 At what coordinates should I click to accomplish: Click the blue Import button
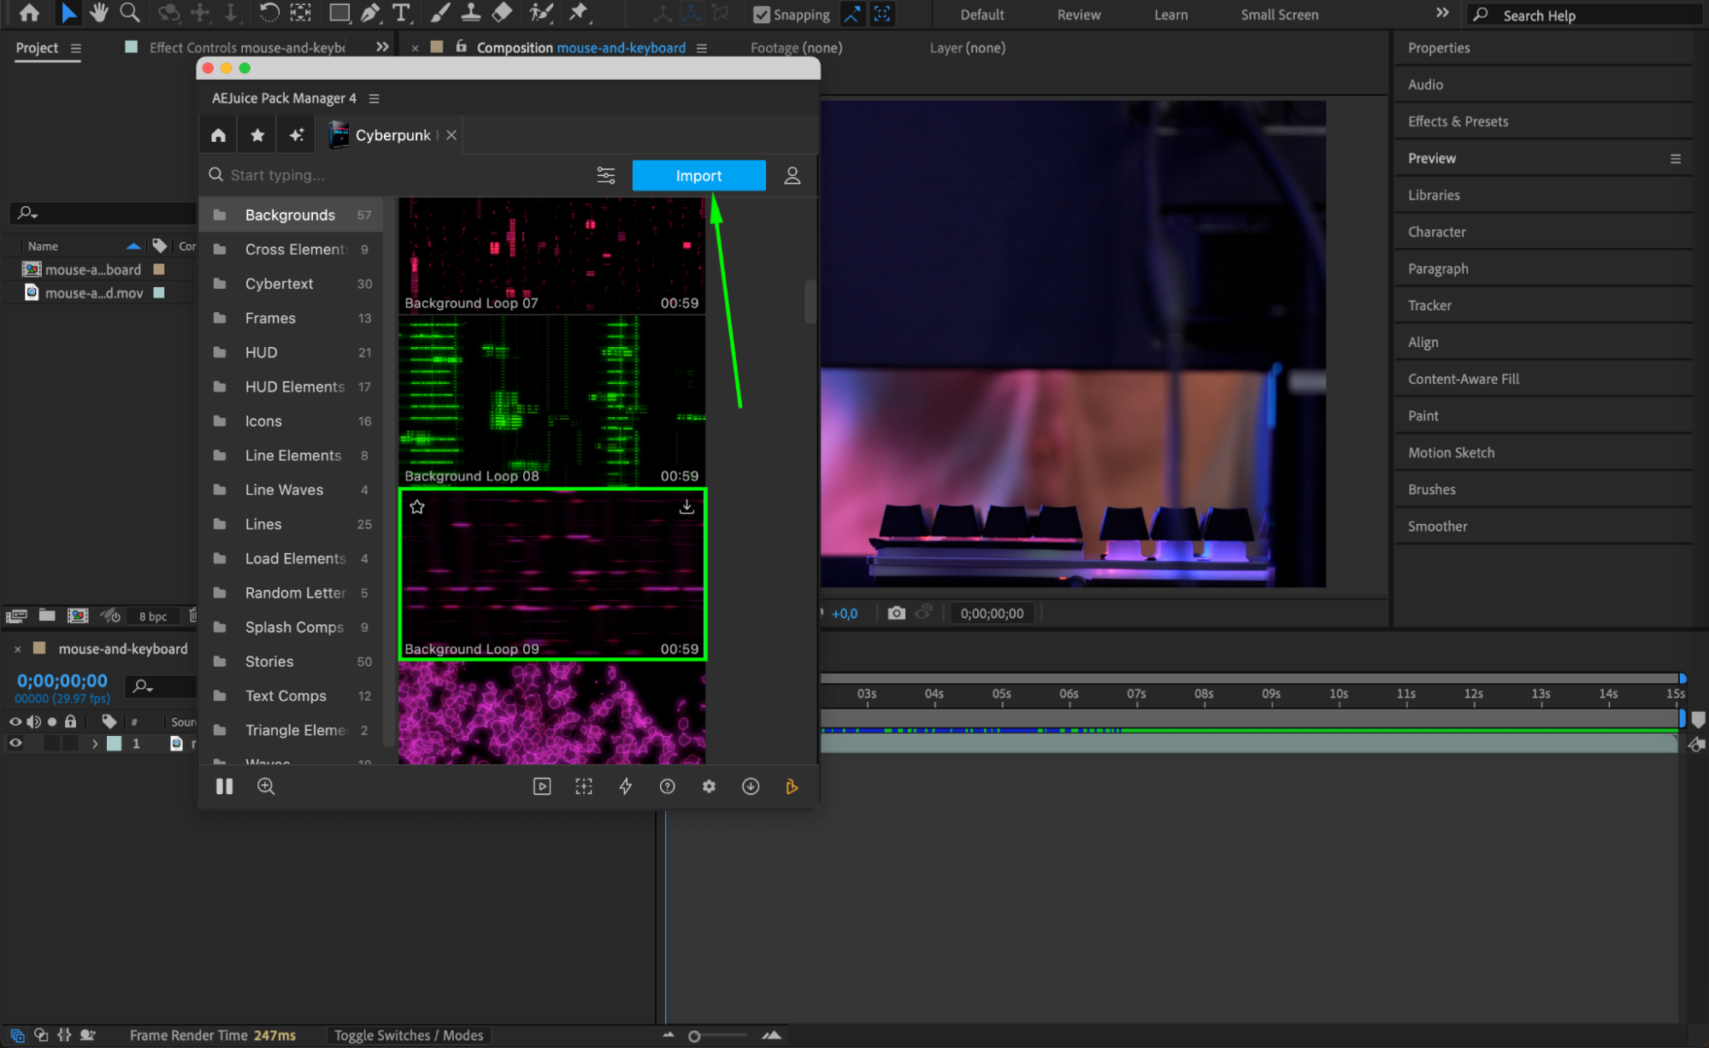[698, 175]
